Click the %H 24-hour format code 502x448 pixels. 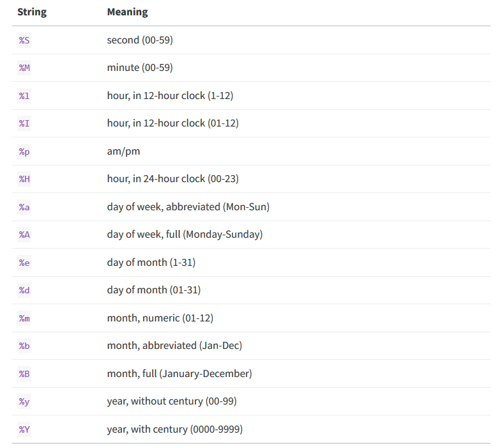24,179
